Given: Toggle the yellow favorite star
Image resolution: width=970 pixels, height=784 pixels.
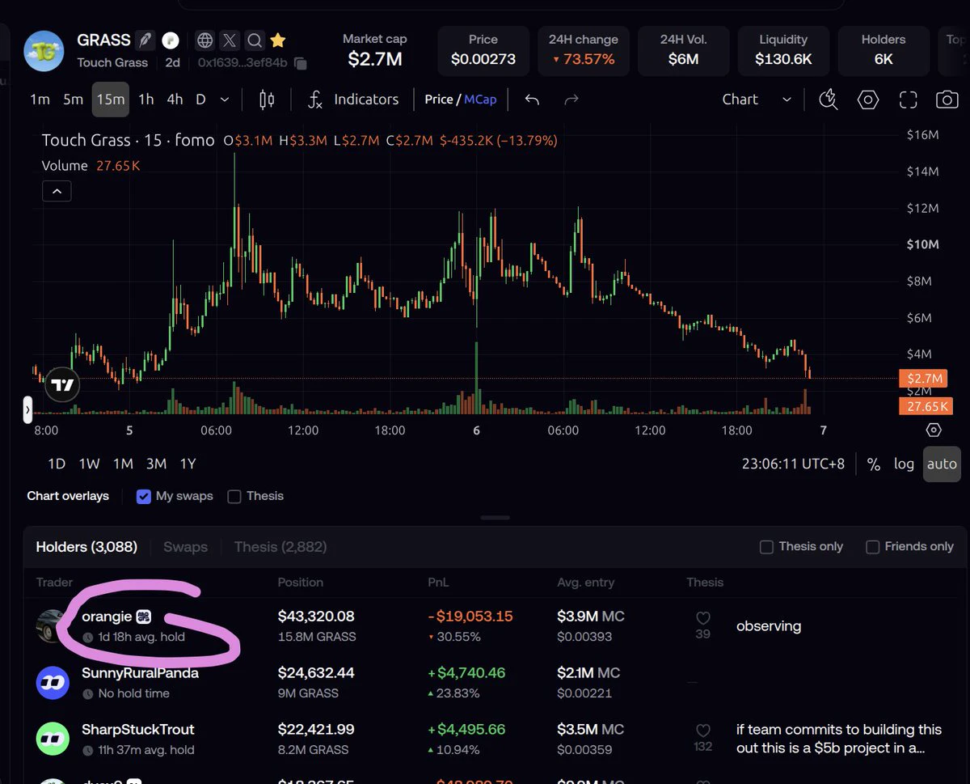Looking at the screenshot, I should [277, 40].
